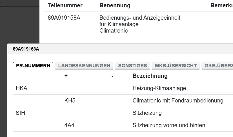
Task: Click the Bemerkung column header
Action: pos(221,6)
